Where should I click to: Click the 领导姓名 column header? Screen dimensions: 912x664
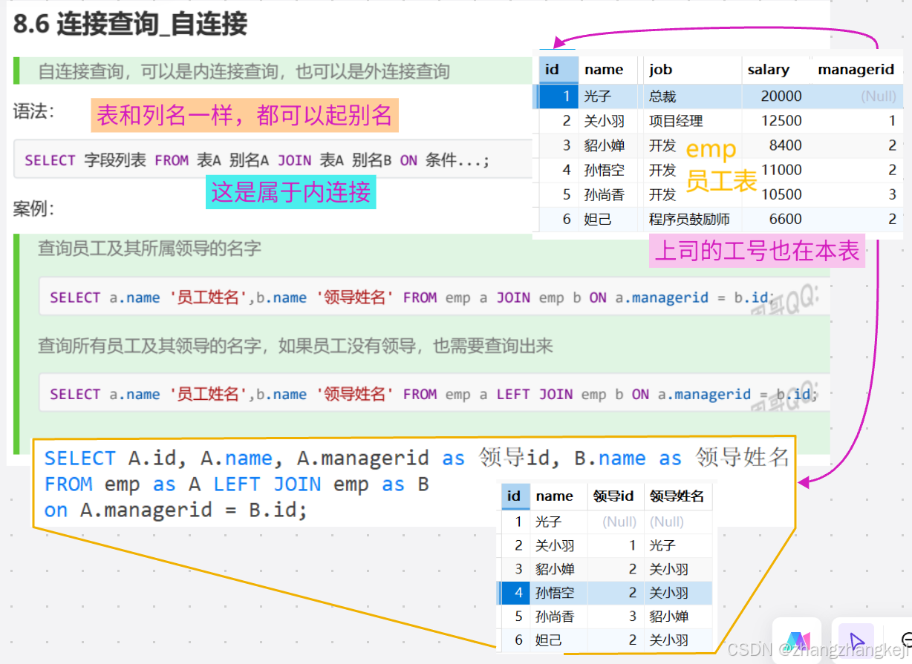[677, 496]
